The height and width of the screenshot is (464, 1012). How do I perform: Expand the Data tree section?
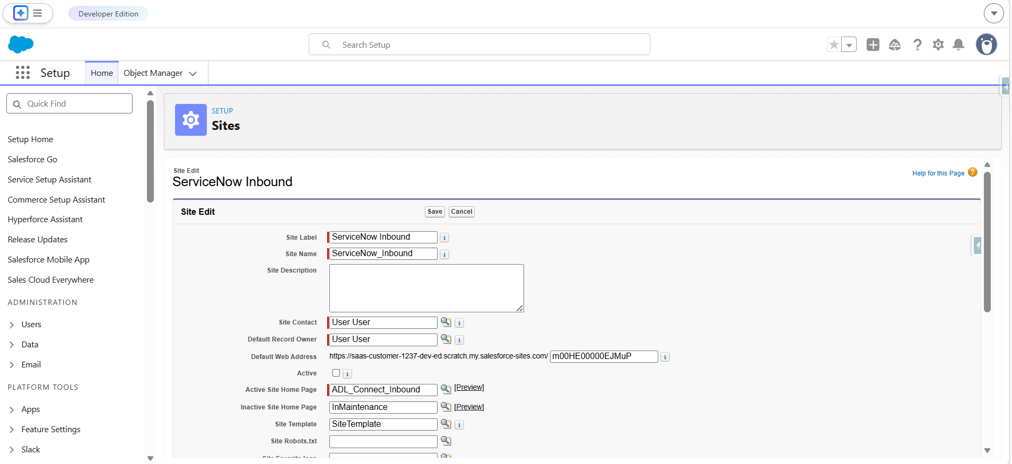pos(12,345)
